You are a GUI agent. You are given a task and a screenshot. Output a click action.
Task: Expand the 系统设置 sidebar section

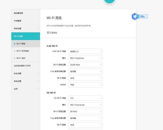[26, 81]
